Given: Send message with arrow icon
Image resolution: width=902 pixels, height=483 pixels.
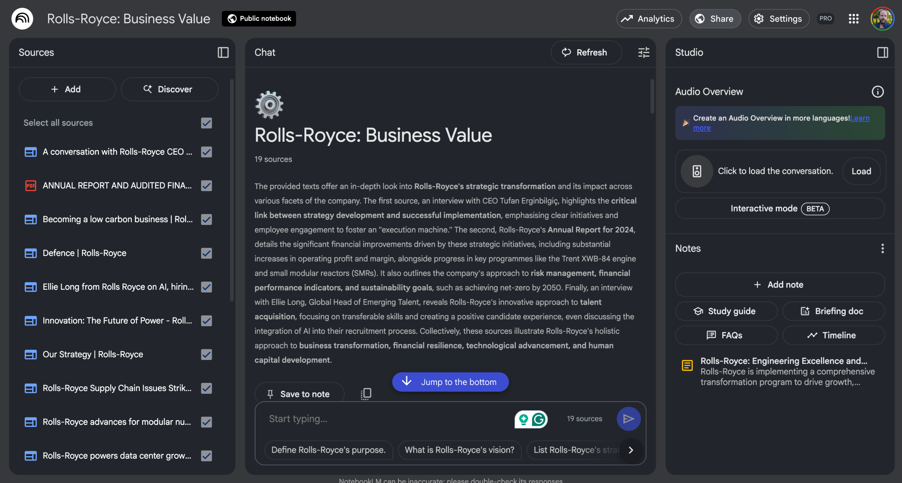Looking at the screenshot, I should point(628,419).
